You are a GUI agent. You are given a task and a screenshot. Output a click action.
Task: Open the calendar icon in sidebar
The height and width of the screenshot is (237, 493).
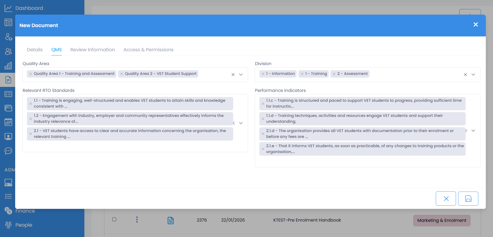(x=8, y=122)
